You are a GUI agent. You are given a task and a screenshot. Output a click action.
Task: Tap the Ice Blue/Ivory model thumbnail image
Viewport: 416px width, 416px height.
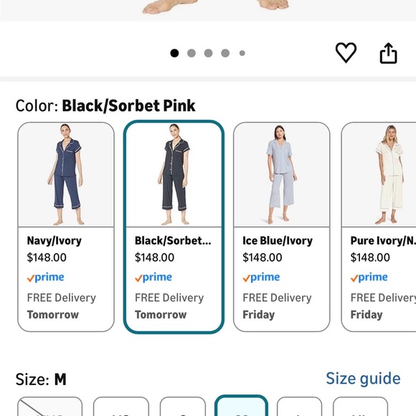281,174
